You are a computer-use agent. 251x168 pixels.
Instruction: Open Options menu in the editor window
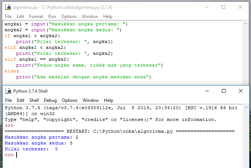(69, 17)
